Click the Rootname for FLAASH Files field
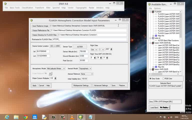This screenshot has width=192, height=120. coord(90,39)
